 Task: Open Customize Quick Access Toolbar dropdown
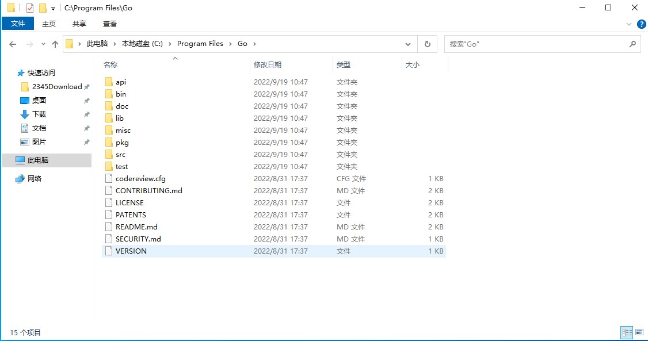[53, 8]
